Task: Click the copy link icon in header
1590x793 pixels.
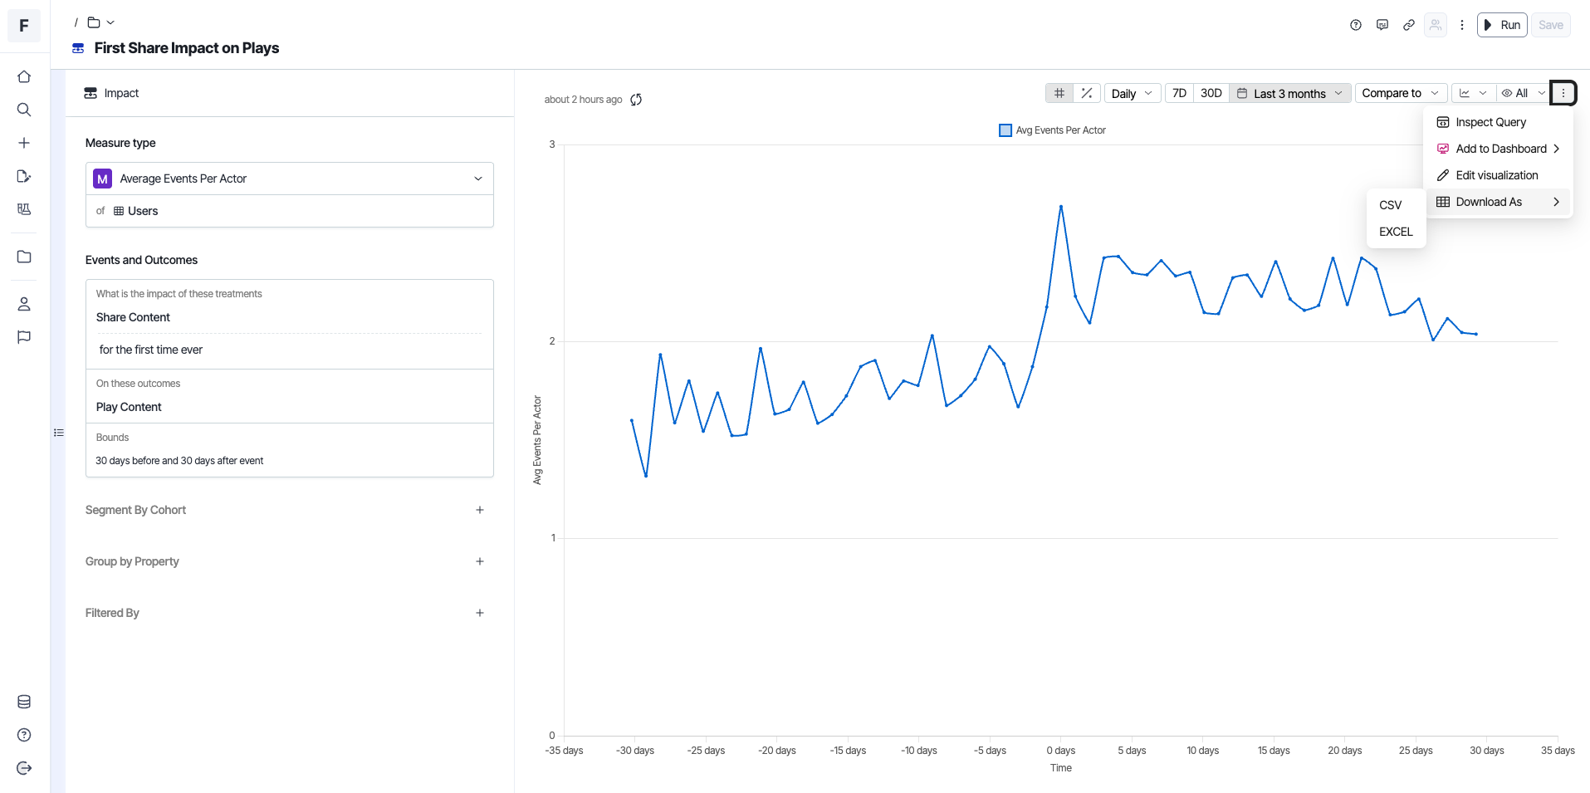Action: click(x=1409, y=25)
